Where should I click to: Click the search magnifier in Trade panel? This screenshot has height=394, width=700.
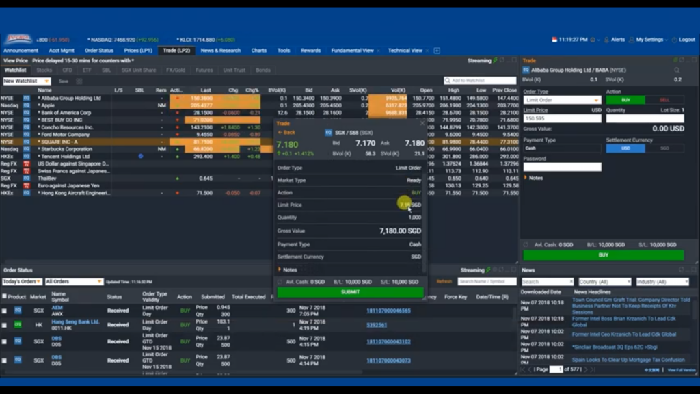677,70
